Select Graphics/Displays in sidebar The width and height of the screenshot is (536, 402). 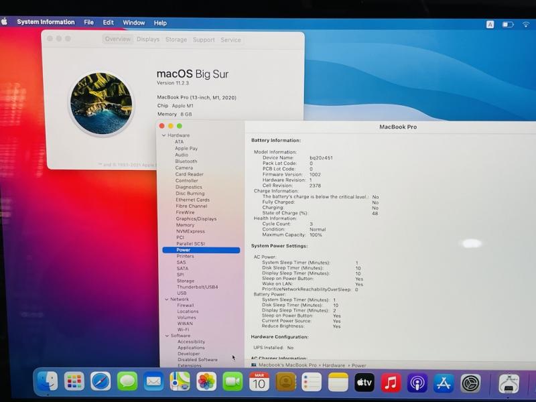click(x=196, y=219)
